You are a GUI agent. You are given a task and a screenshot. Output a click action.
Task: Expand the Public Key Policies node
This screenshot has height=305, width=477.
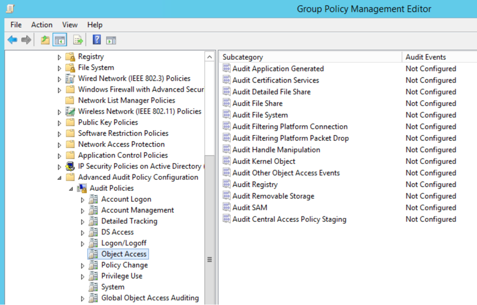[59, 123]
